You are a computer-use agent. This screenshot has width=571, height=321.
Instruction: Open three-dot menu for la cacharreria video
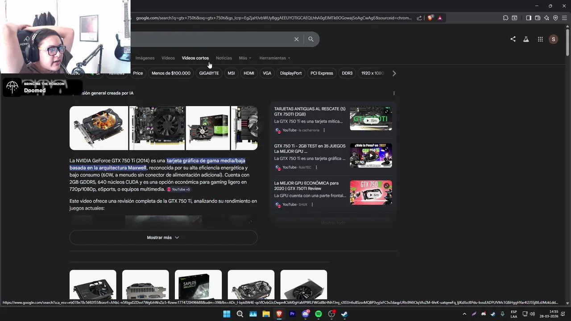coord(324,130)
